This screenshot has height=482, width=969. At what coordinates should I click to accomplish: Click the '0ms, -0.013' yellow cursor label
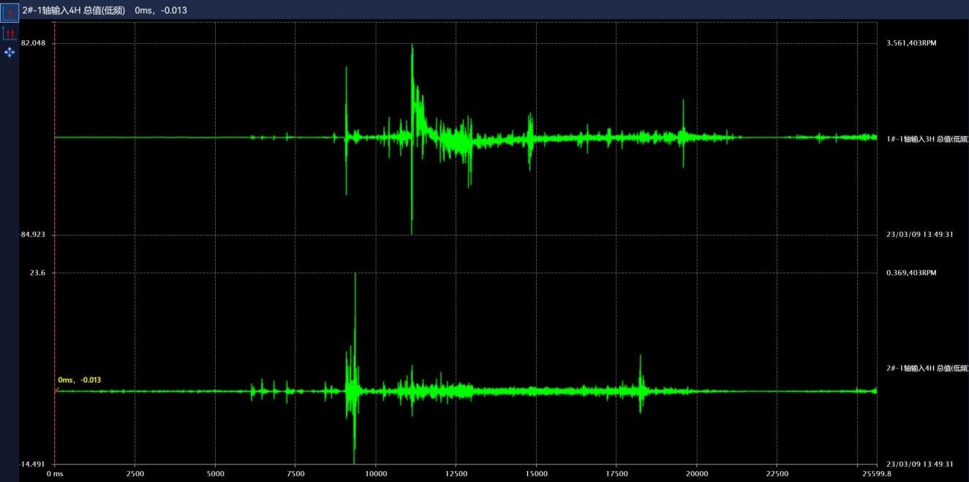tap(79, 380)
